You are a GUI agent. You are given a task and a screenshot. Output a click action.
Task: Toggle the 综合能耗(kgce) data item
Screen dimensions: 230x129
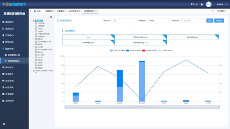click(x=193, y=37)
